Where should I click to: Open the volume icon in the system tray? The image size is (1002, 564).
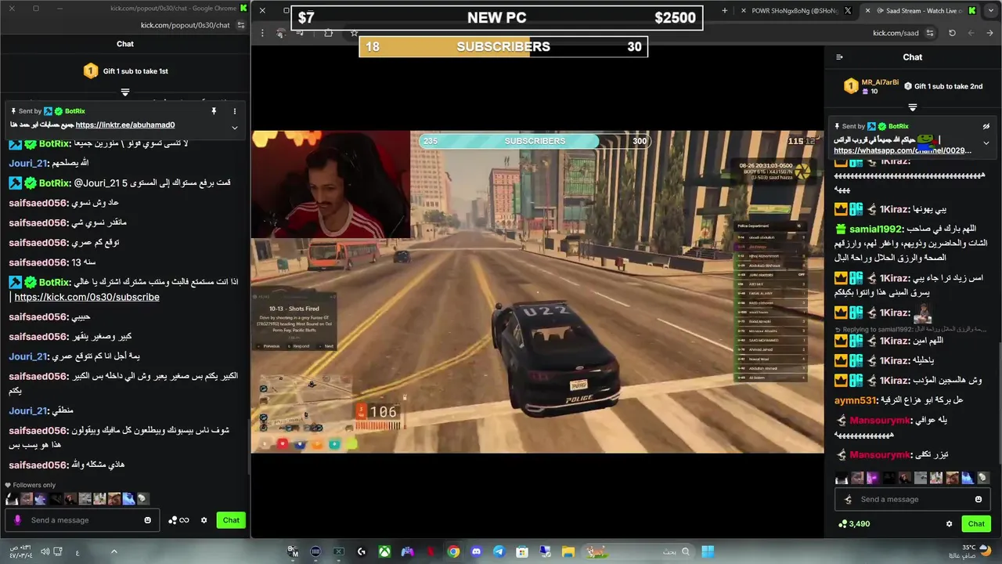(x=45, y=551)
